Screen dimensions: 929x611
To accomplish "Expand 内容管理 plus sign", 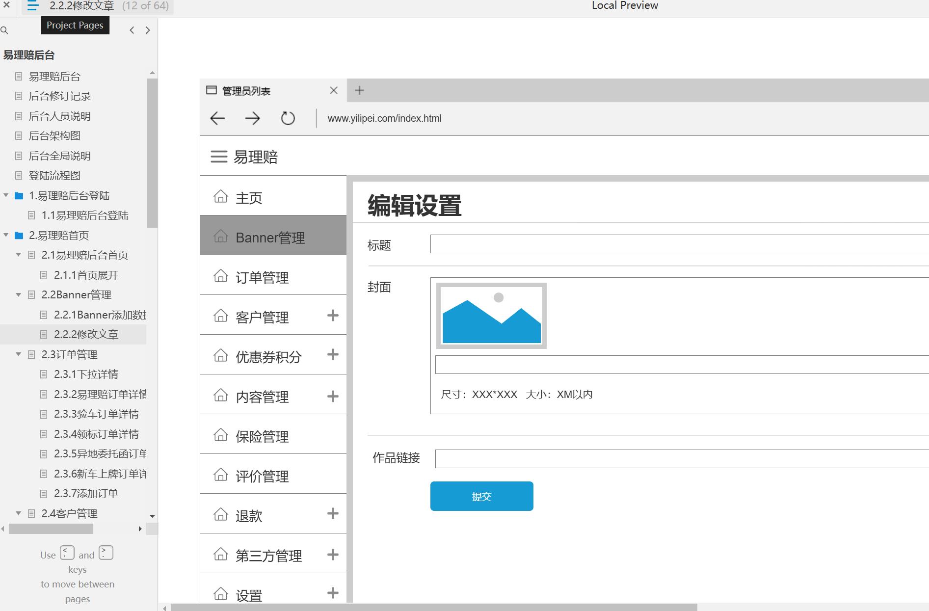I will [333, 396].
